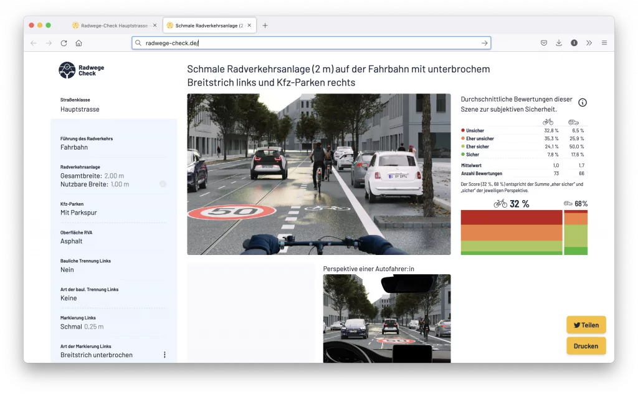Open the hamburger application menu
Image resolution: width=638 pixels, height=394 pixels.
(x=604, y=43)
